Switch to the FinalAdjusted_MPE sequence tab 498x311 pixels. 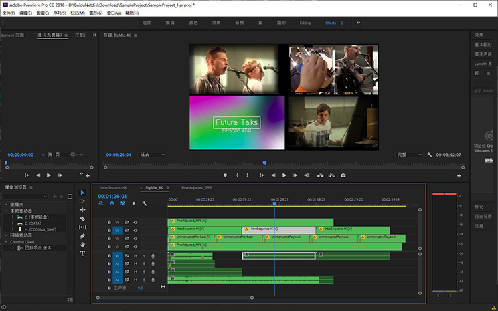click(197, 187)
